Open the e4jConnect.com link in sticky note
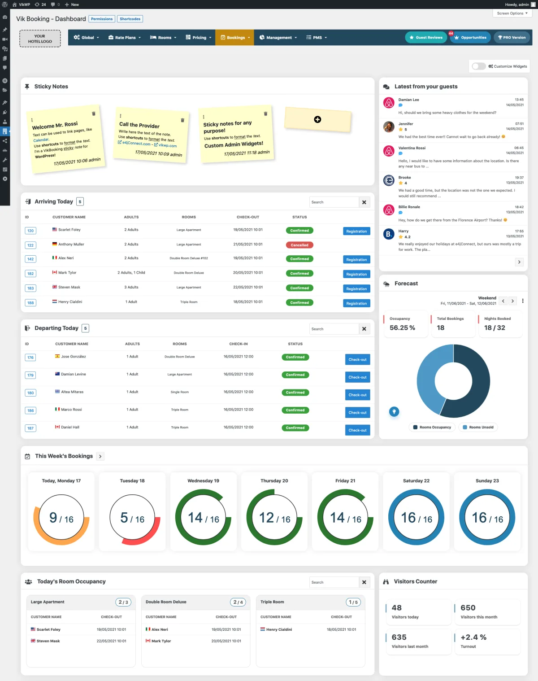538x681 pixels. click(134, 144)
